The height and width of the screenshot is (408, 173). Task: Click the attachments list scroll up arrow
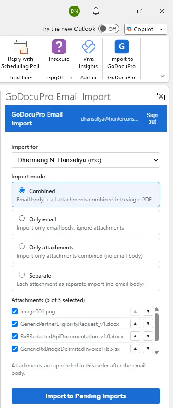pos(156,309)
